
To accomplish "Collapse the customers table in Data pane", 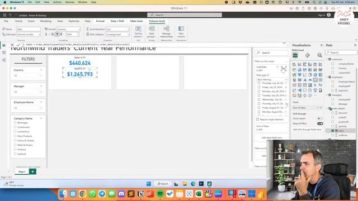I will tap(327, 59).
